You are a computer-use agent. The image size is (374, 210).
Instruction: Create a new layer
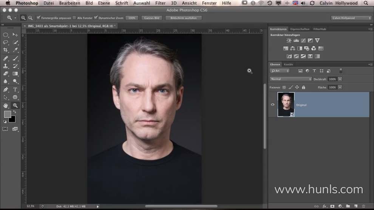(356, 206)
